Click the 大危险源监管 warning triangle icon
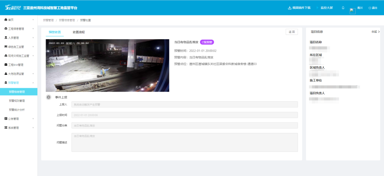This screenshot has height=176, width=384. tap(6, 74)
